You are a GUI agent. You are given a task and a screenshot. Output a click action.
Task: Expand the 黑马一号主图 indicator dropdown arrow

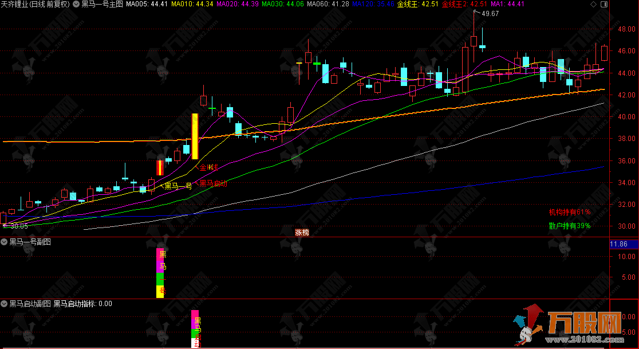76,4
